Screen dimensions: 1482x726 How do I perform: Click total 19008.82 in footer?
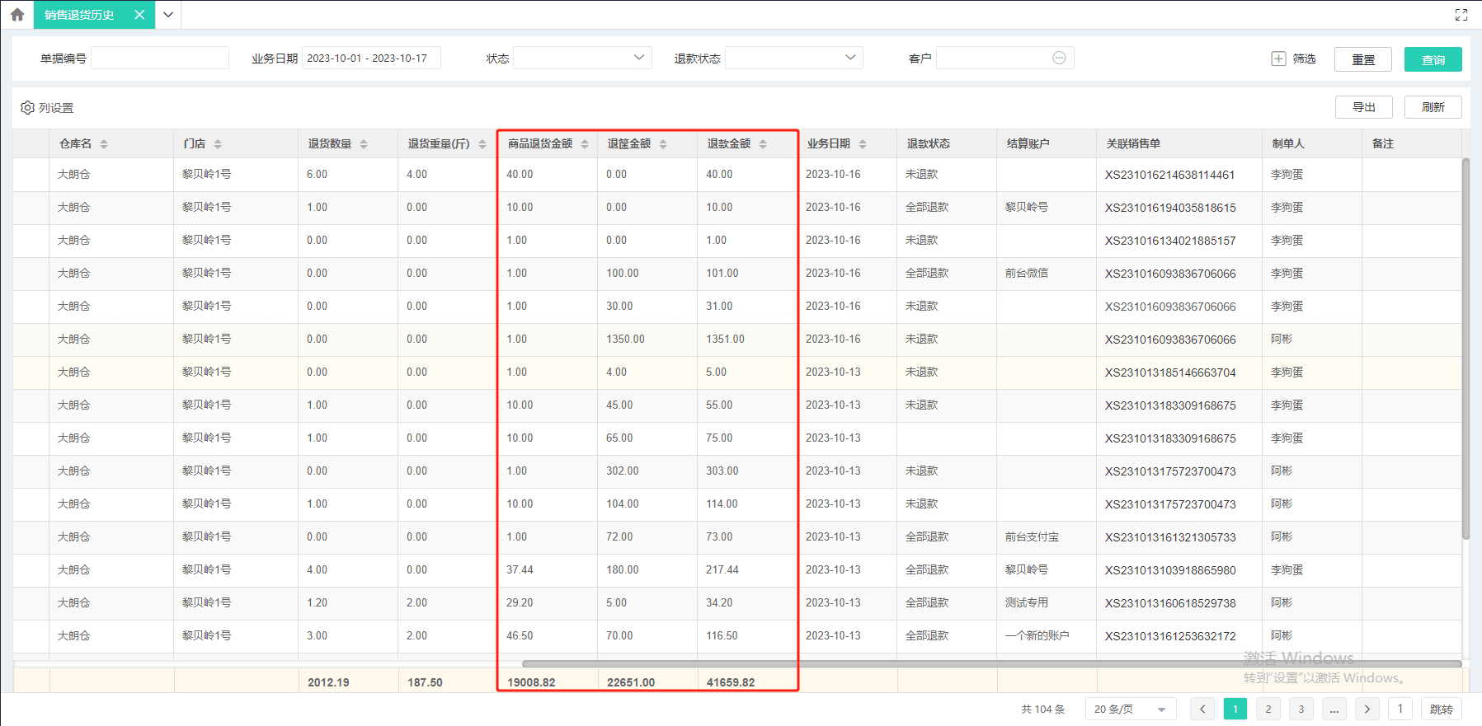point(531,682)
